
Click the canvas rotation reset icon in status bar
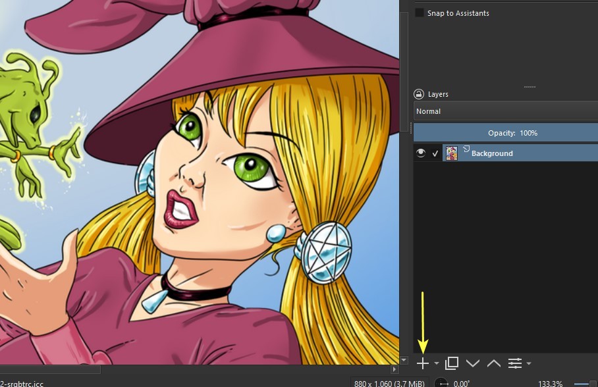pos(442,383)
